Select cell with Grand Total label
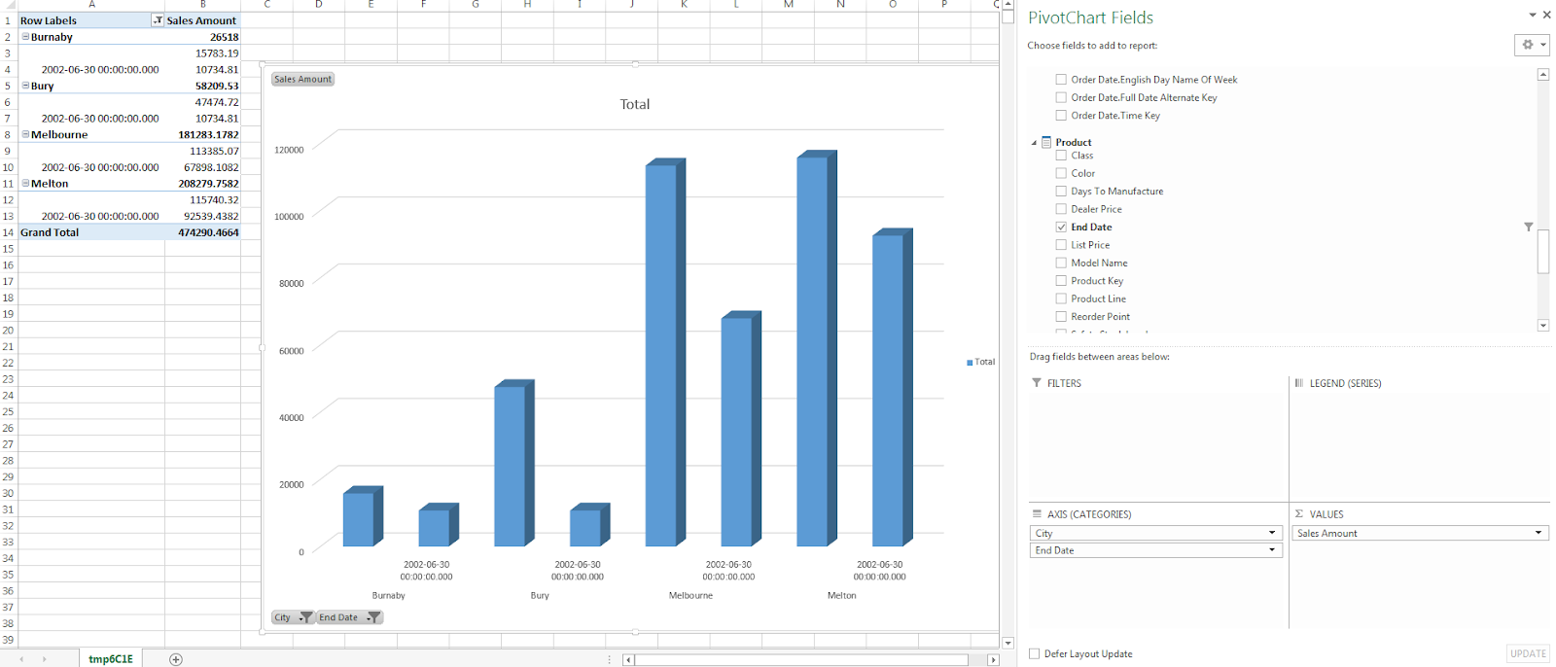This screenshot has height=667, width=1556. pyautogui.click(x=91, y=232)
